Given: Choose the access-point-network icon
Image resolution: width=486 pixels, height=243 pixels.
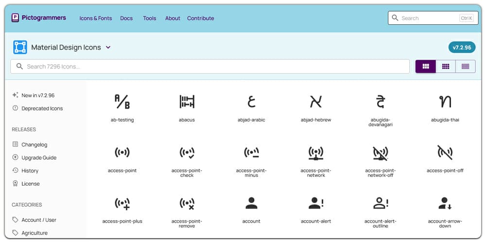Looking at the screenshot, I should point(316,153).
